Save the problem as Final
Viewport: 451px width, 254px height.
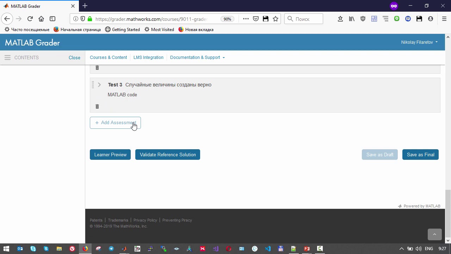[x=420, y=155]
